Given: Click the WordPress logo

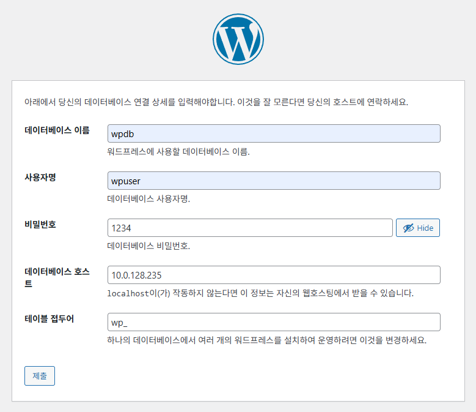Looking at the screenshot, I should (x=238, y=39).
